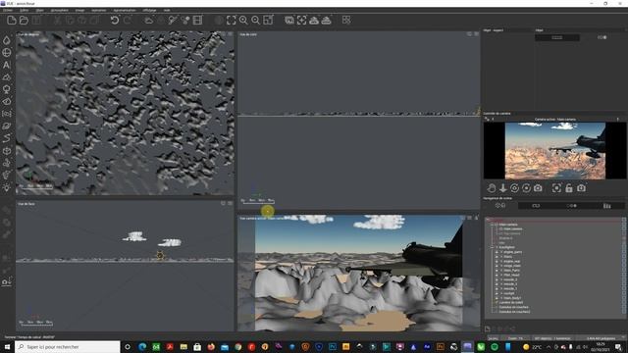The height and width of the screenshot is (353, 628).
Task: Maximize the front view viewport
Action: 230,203
